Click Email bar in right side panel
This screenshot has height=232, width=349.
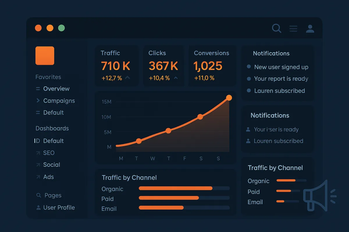point(280,201)
